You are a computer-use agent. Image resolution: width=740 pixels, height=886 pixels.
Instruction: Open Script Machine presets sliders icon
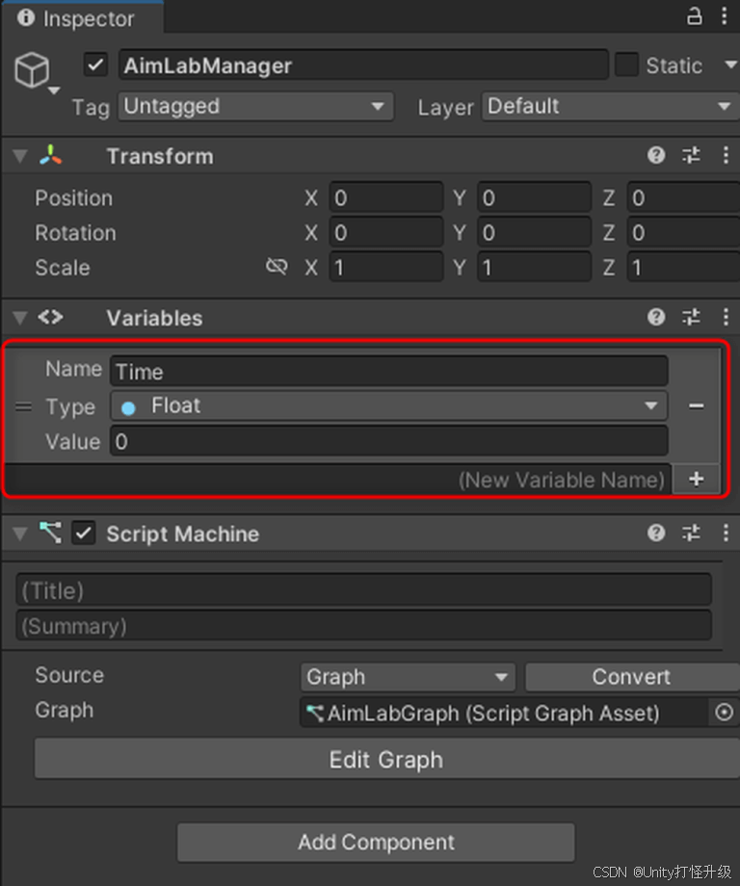click(691, 533)
